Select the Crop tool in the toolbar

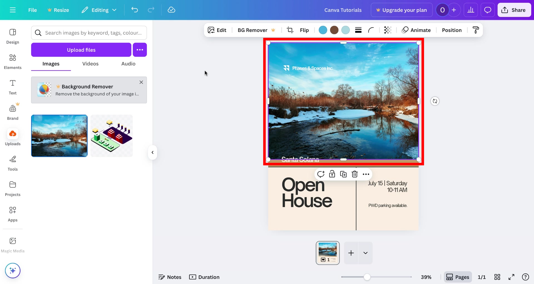tap(290, 30)
